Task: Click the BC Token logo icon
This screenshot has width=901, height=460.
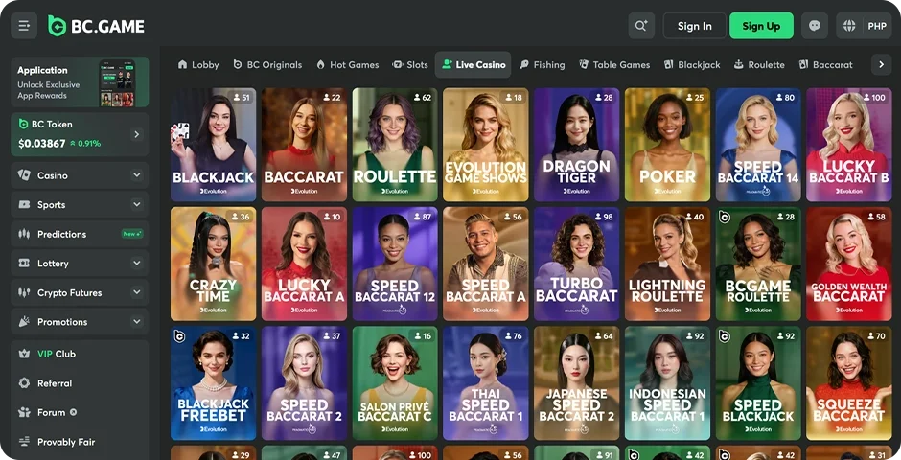Action: point(24,124)
